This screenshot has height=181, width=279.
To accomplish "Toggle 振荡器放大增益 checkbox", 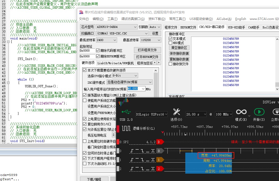I will (85, 95).
